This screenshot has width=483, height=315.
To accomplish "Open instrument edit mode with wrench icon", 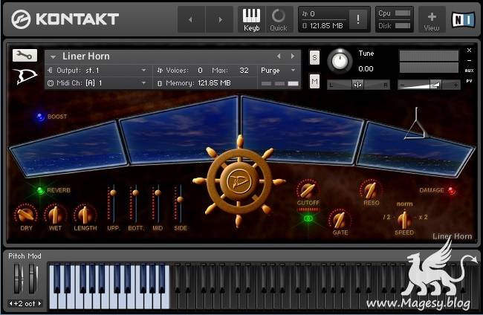I will [x=25, y=55].
